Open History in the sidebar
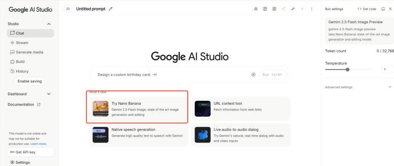The height and width of the screenshot is (166, 394). click(x=30, y=71)
